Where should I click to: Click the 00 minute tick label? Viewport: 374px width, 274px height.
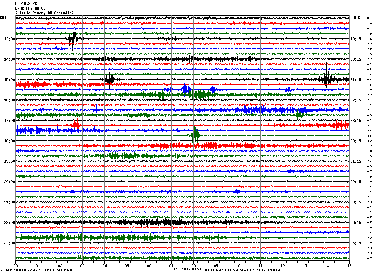point(15,266)
